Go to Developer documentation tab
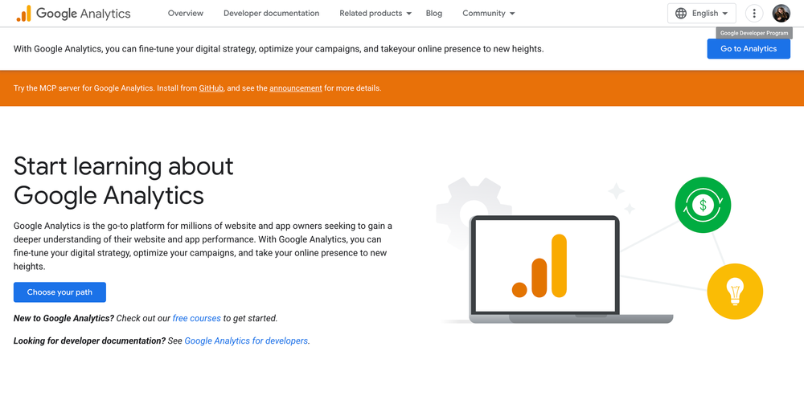Viewport: 804px width, 416px height. (271, 14)
